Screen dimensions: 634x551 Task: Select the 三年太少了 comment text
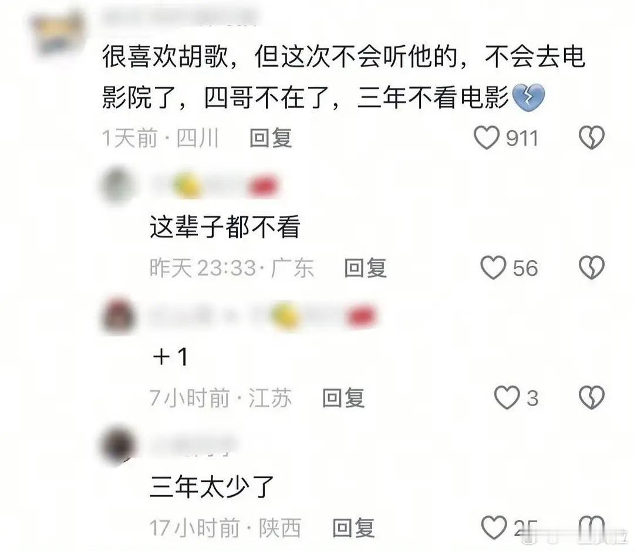pyautogui.click(x=213, y=486)
